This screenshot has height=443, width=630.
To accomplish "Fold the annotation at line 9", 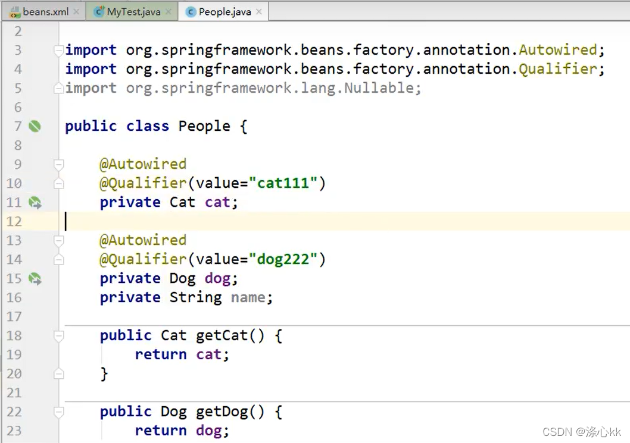I will [x=59, y=165].
